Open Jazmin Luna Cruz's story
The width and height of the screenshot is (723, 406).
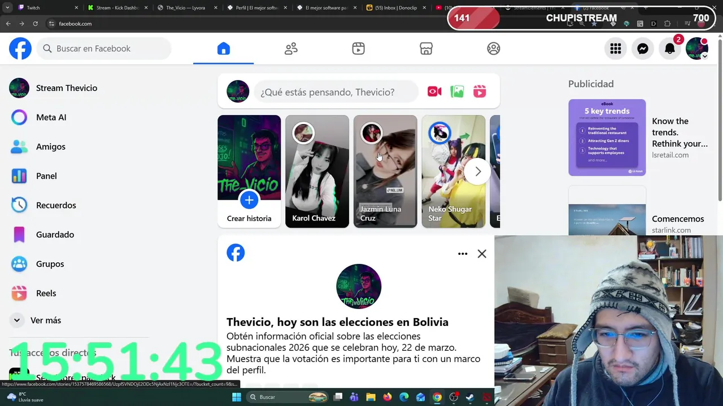(x=385, y=171)
